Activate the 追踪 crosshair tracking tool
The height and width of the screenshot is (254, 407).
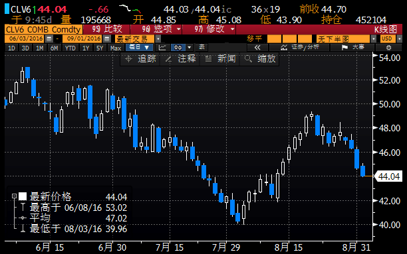[x=140, y=59]
